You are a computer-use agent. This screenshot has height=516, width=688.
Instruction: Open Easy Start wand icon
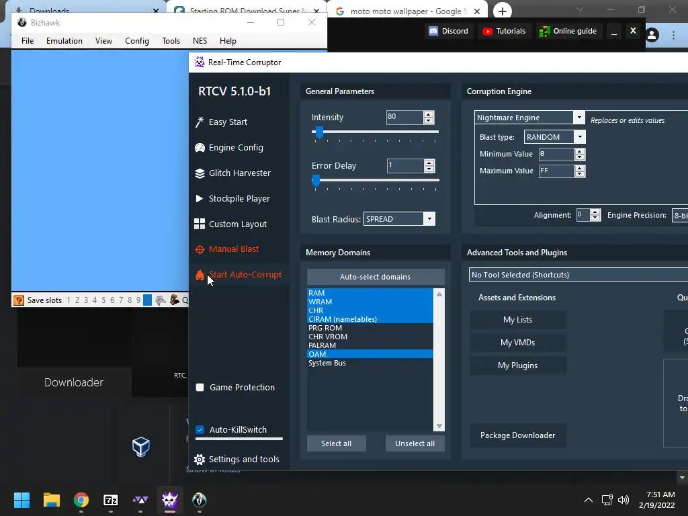[x=200, y=122]
